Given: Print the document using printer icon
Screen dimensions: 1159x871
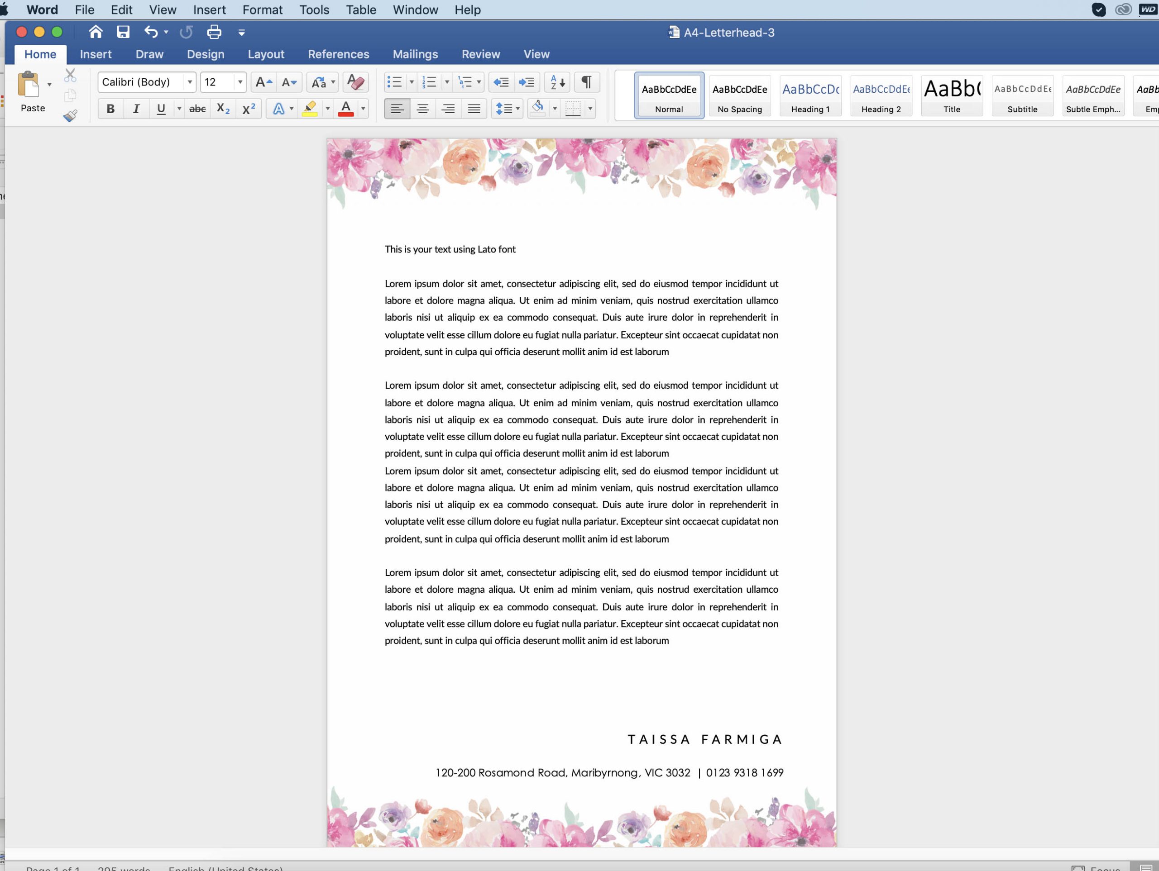Looking at the screenshot, I should (x=214, y=32).
